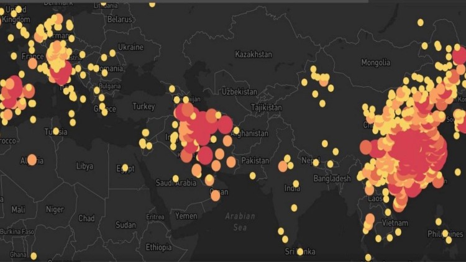Select the yellow marker on Egypt

tap(125, 168)
